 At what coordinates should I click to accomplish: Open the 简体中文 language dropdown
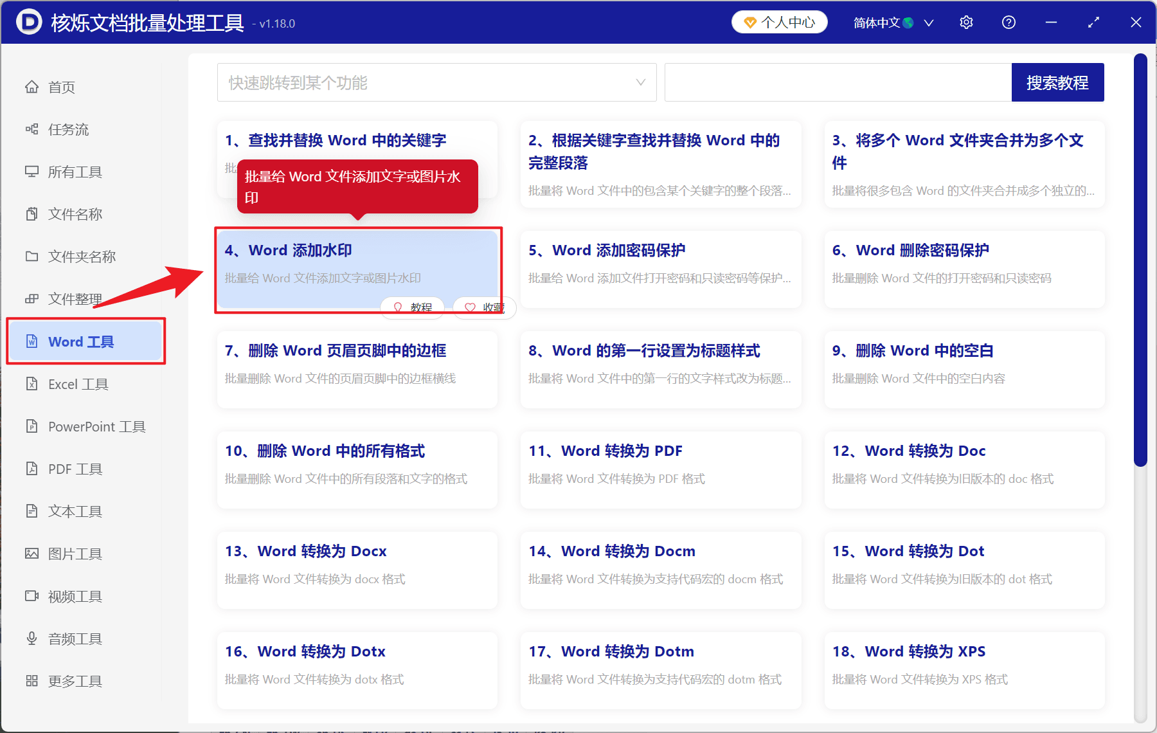tap(892, 23)
